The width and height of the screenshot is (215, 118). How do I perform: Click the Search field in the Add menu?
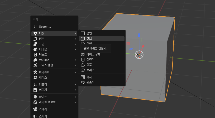tap(54, 27)
